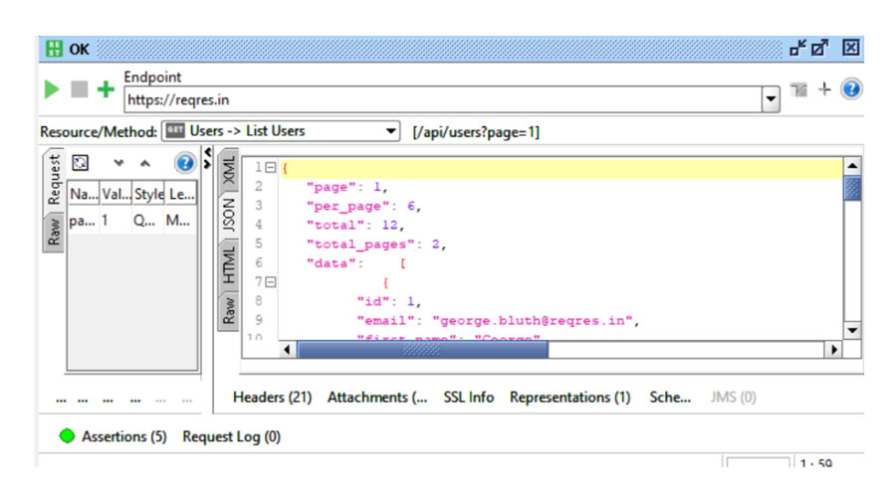The image size is (896, 497).
Task: Click the thin plus icon right of endpoint
Action: coord(824,89)
